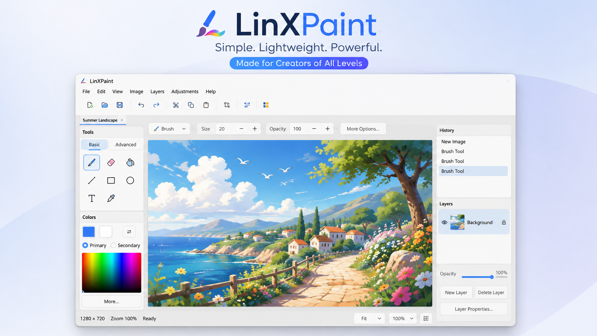Screen dimensions: 597x336
Task: Activate the Crop toolbar icon
Action: click(x=227, y=105)
